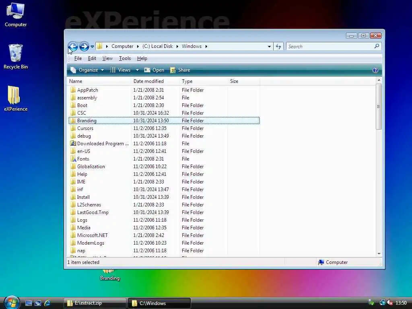Click the scrollbar up arrow

pyautogui.click(x=379, y=80)
